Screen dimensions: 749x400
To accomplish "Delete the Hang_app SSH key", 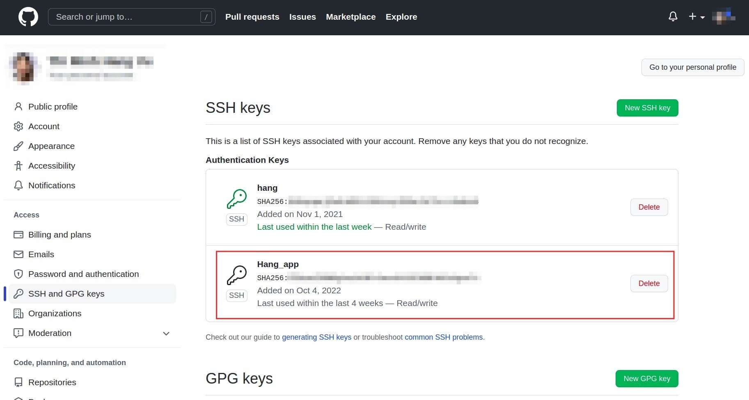I will click(x=648, y=283).
